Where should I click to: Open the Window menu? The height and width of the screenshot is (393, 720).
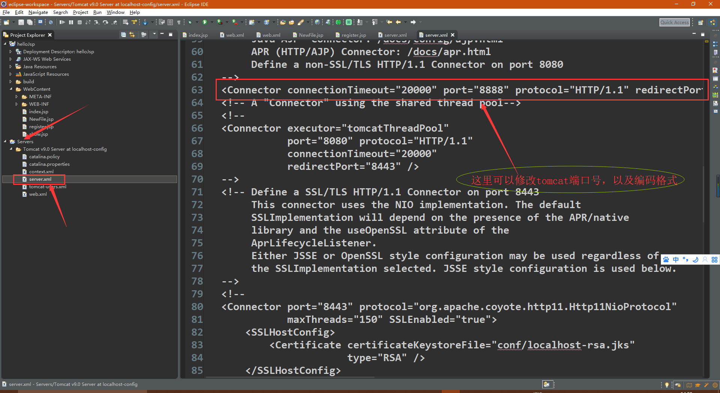pos(115,12)
